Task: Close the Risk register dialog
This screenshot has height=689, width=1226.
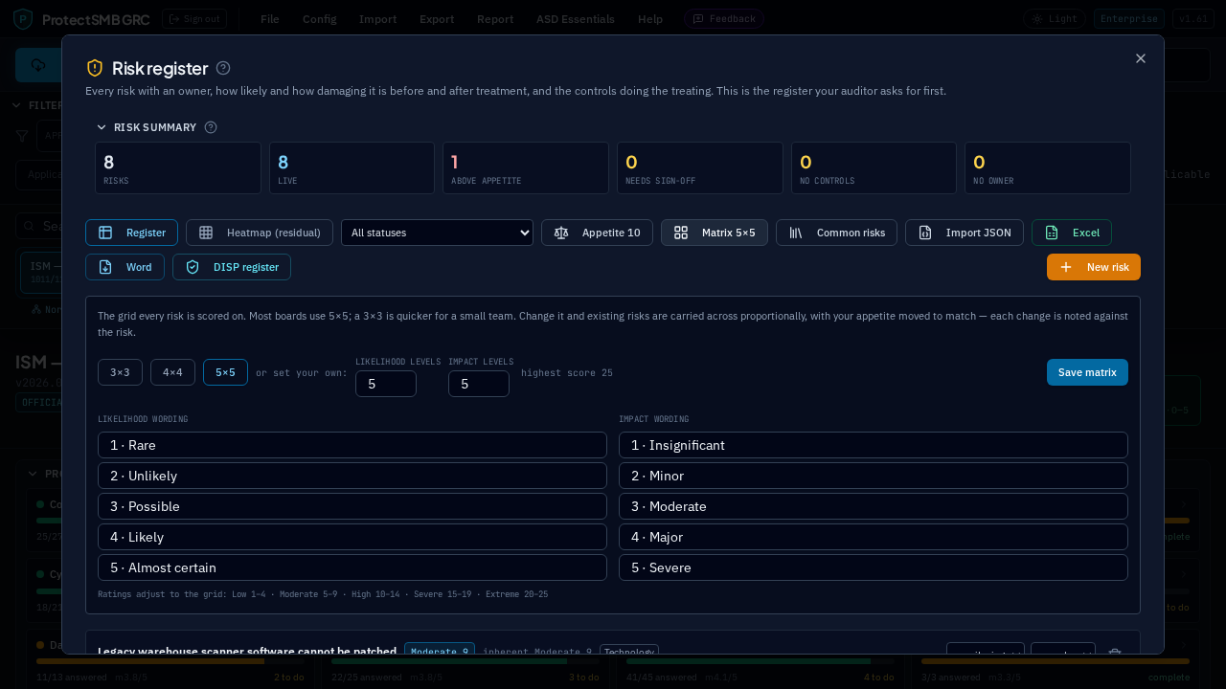Action: click(1141, 58)
